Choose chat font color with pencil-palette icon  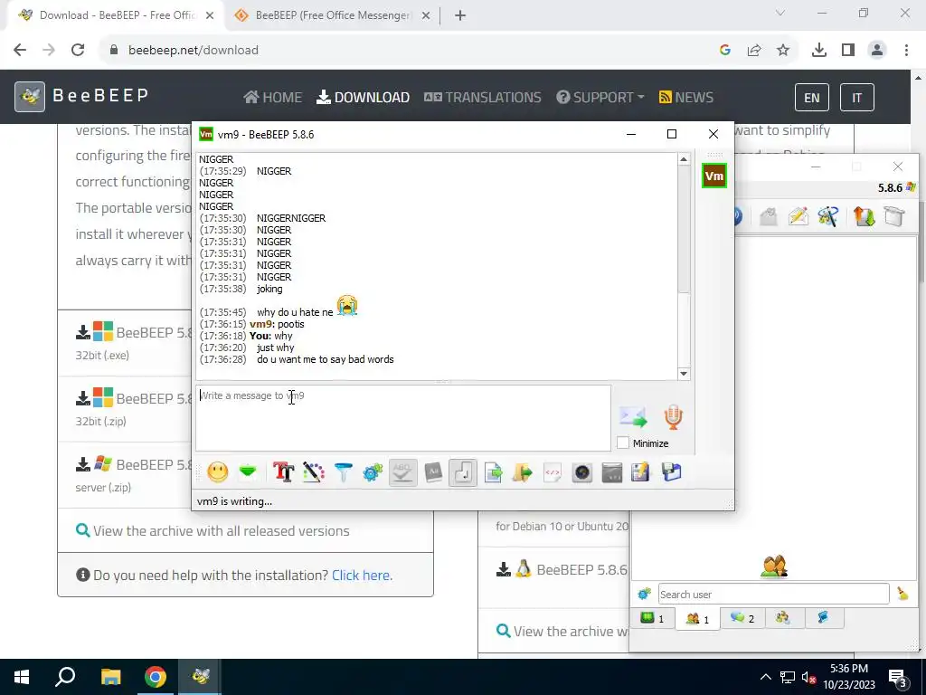[x=314, y=472]
